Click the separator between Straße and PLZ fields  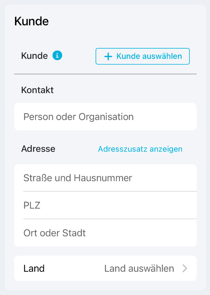[x=110, y=191]
